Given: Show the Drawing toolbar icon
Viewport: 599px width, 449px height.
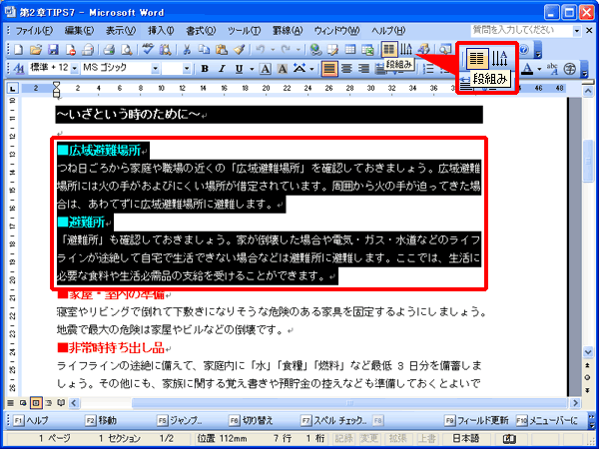Looking at the screenshot, I should pyautogui.click(x=423, y=50).
